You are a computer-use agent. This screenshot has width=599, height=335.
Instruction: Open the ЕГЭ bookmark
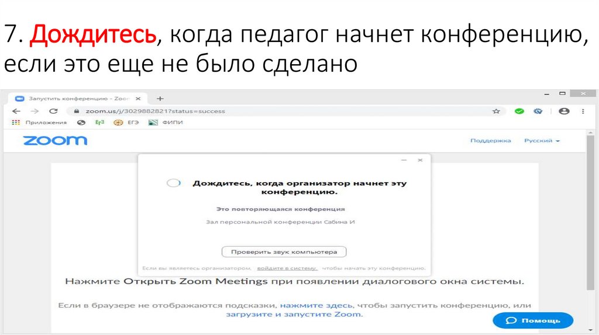[x=126, y=123]
